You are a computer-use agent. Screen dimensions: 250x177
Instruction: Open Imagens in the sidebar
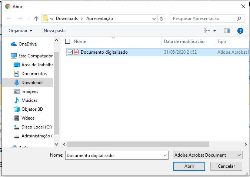pos(30,91)
